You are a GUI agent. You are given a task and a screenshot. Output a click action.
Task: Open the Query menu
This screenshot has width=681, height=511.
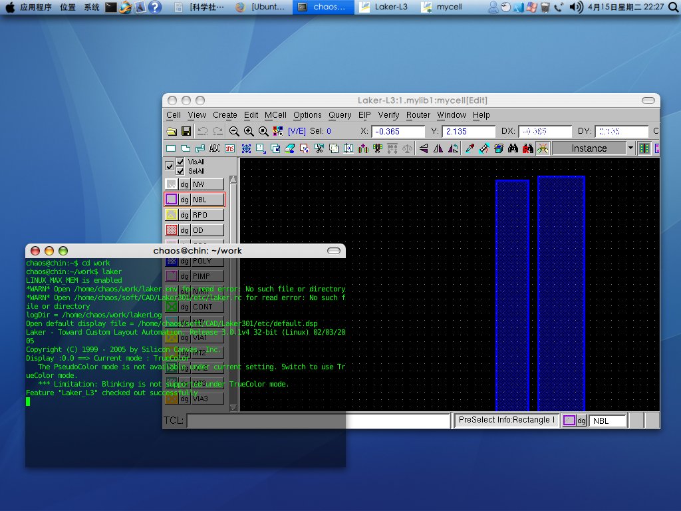tap(340, 115)
